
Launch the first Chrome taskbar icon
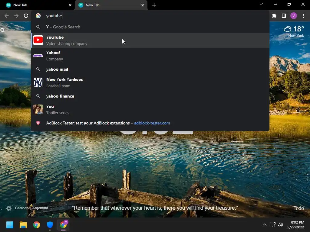[37, 225]
